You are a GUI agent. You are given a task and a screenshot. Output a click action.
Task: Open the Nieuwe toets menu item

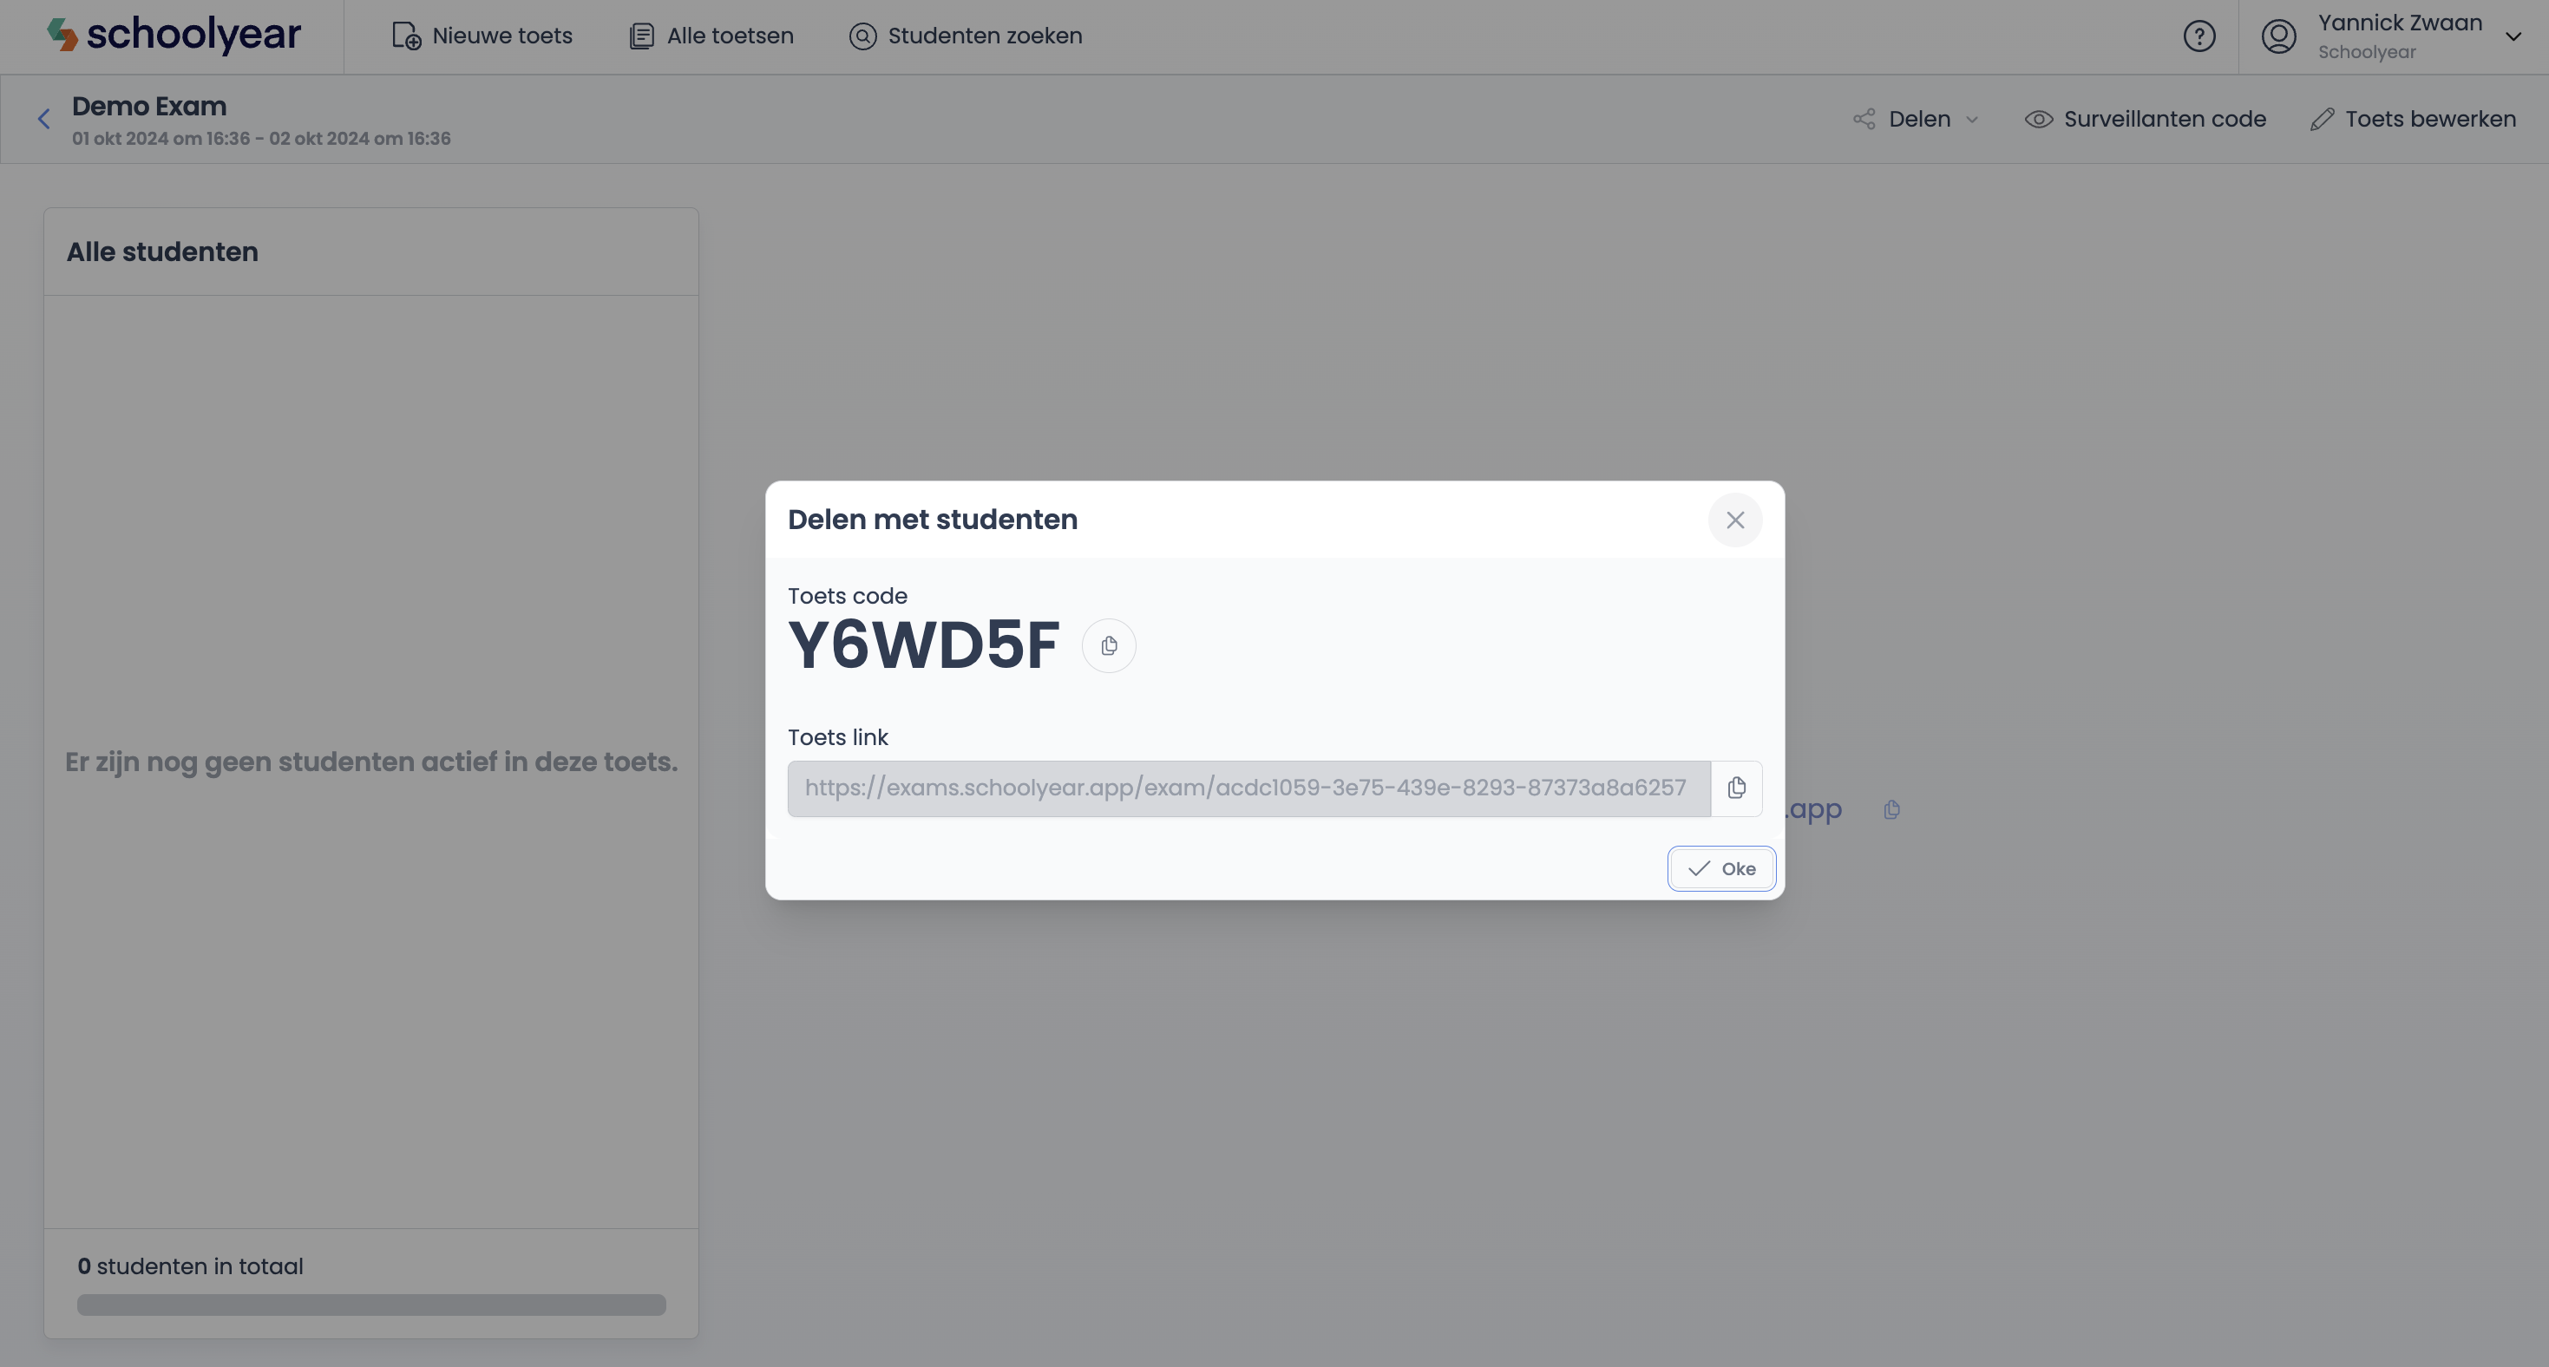[x=482, y=36]
